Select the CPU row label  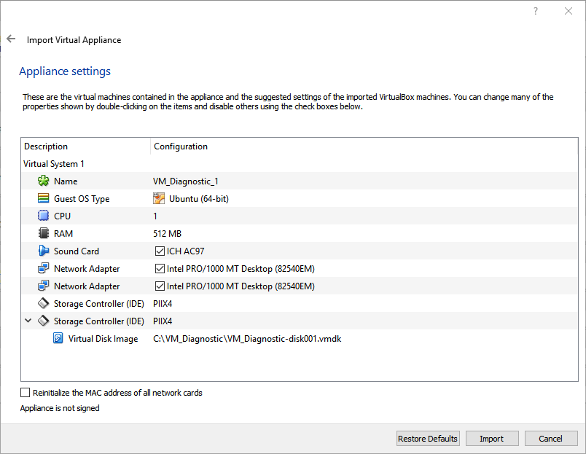point(62,216)
